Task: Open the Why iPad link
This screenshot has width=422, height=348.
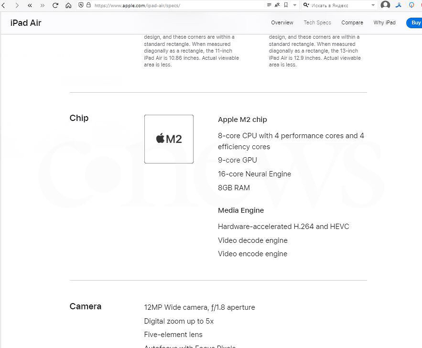Action: tap(384, 22)
